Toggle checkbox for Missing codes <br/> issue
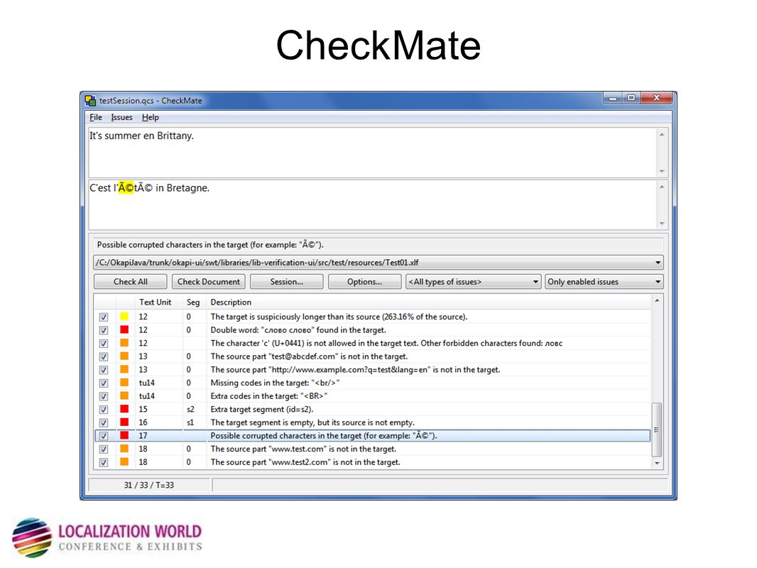The image size is (757, 568). point(104,383)
